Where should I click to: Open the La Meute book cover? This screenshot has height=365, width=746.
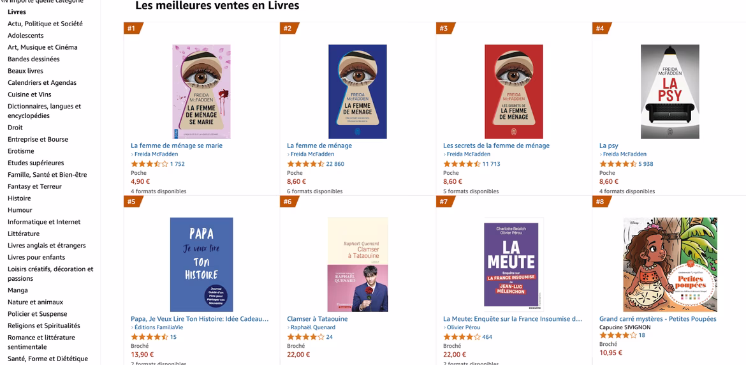click(511, 264)
